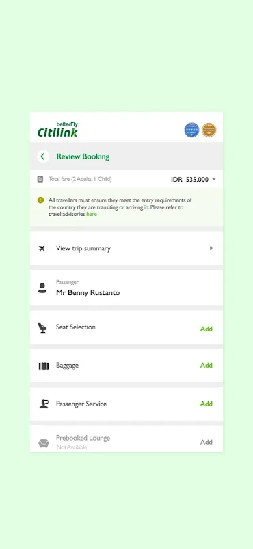Add Passenger Service option

click(x=207, y=404)
